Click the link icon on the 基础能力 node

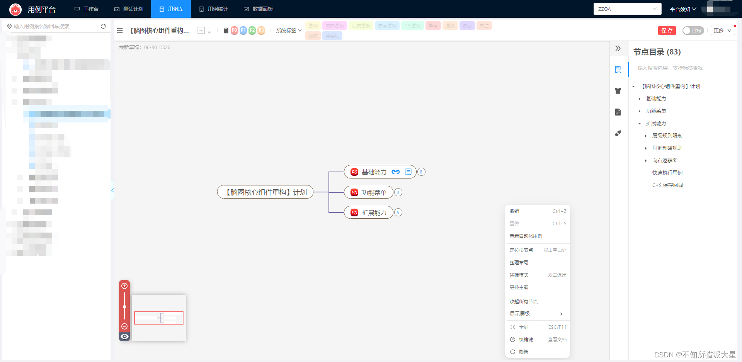point(395,172)
